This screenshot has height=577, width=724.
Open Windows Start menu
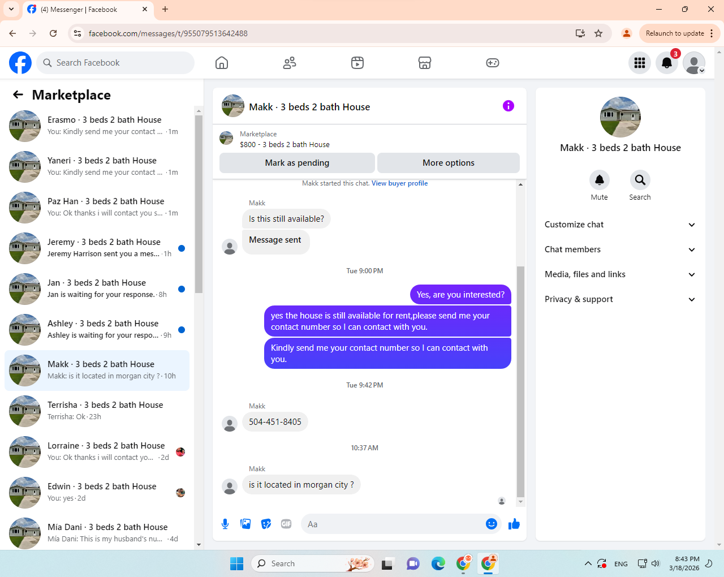[236, 563]
